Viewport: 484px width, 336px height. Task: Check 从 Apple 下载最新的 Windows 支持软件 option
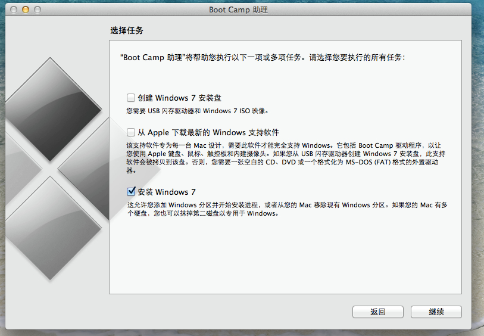(x=131, y=132)
